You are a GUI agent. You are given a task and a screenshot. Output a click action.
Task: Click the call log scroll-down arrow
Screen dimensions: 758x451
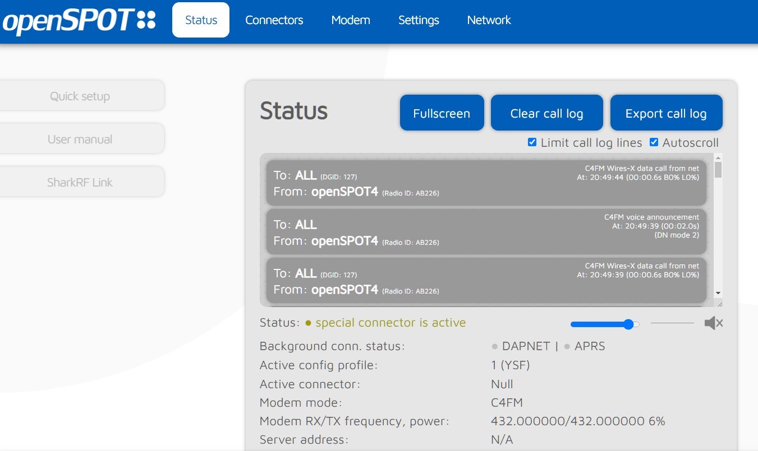[x=718, y=293]
